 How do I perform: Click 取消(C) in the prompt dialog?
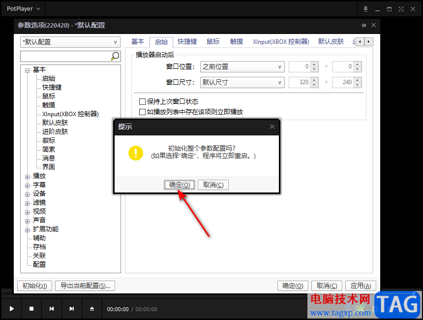point(213,185)
